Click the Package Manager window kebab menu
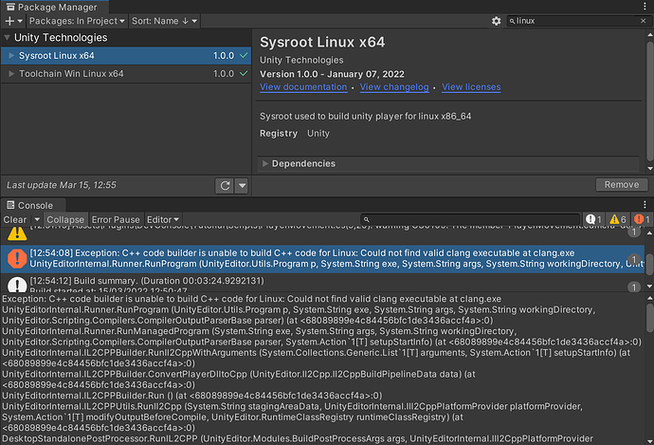 tap(646, 6)
